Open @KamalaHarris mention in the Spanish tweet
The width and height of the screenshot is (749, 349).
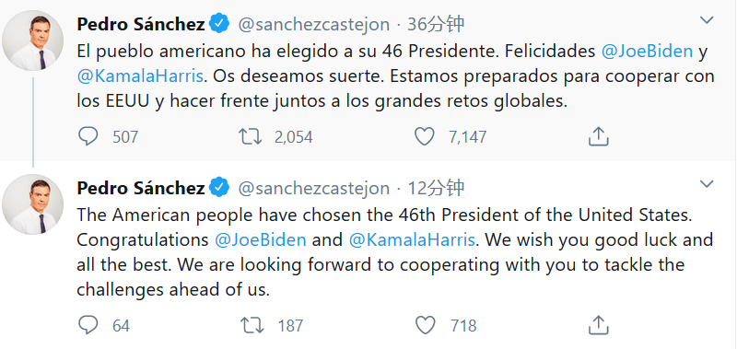[140, 76]
